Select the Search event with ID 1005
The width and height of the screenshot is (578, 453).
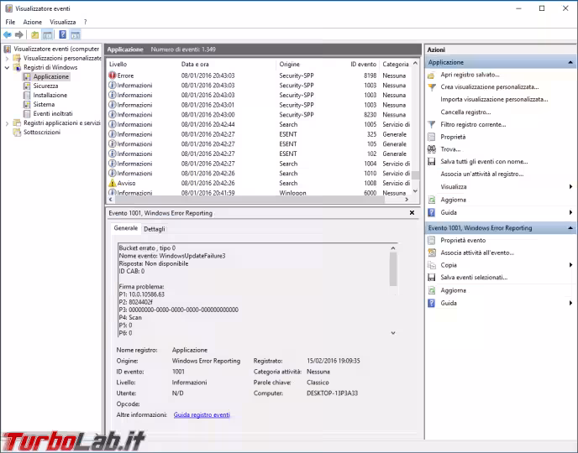(x=259, y=124)
